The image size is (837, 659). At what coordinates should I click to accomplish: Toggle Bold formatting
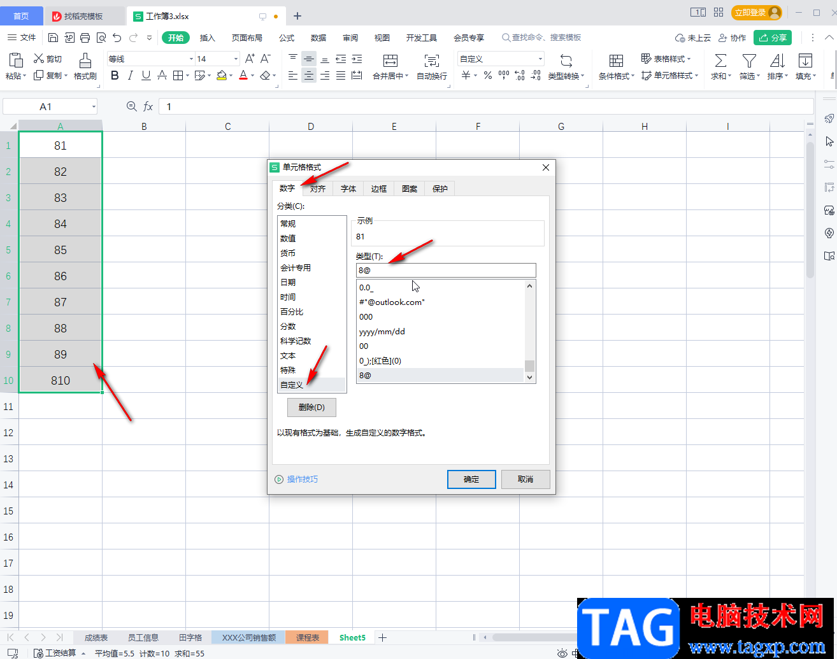(115, 76)
